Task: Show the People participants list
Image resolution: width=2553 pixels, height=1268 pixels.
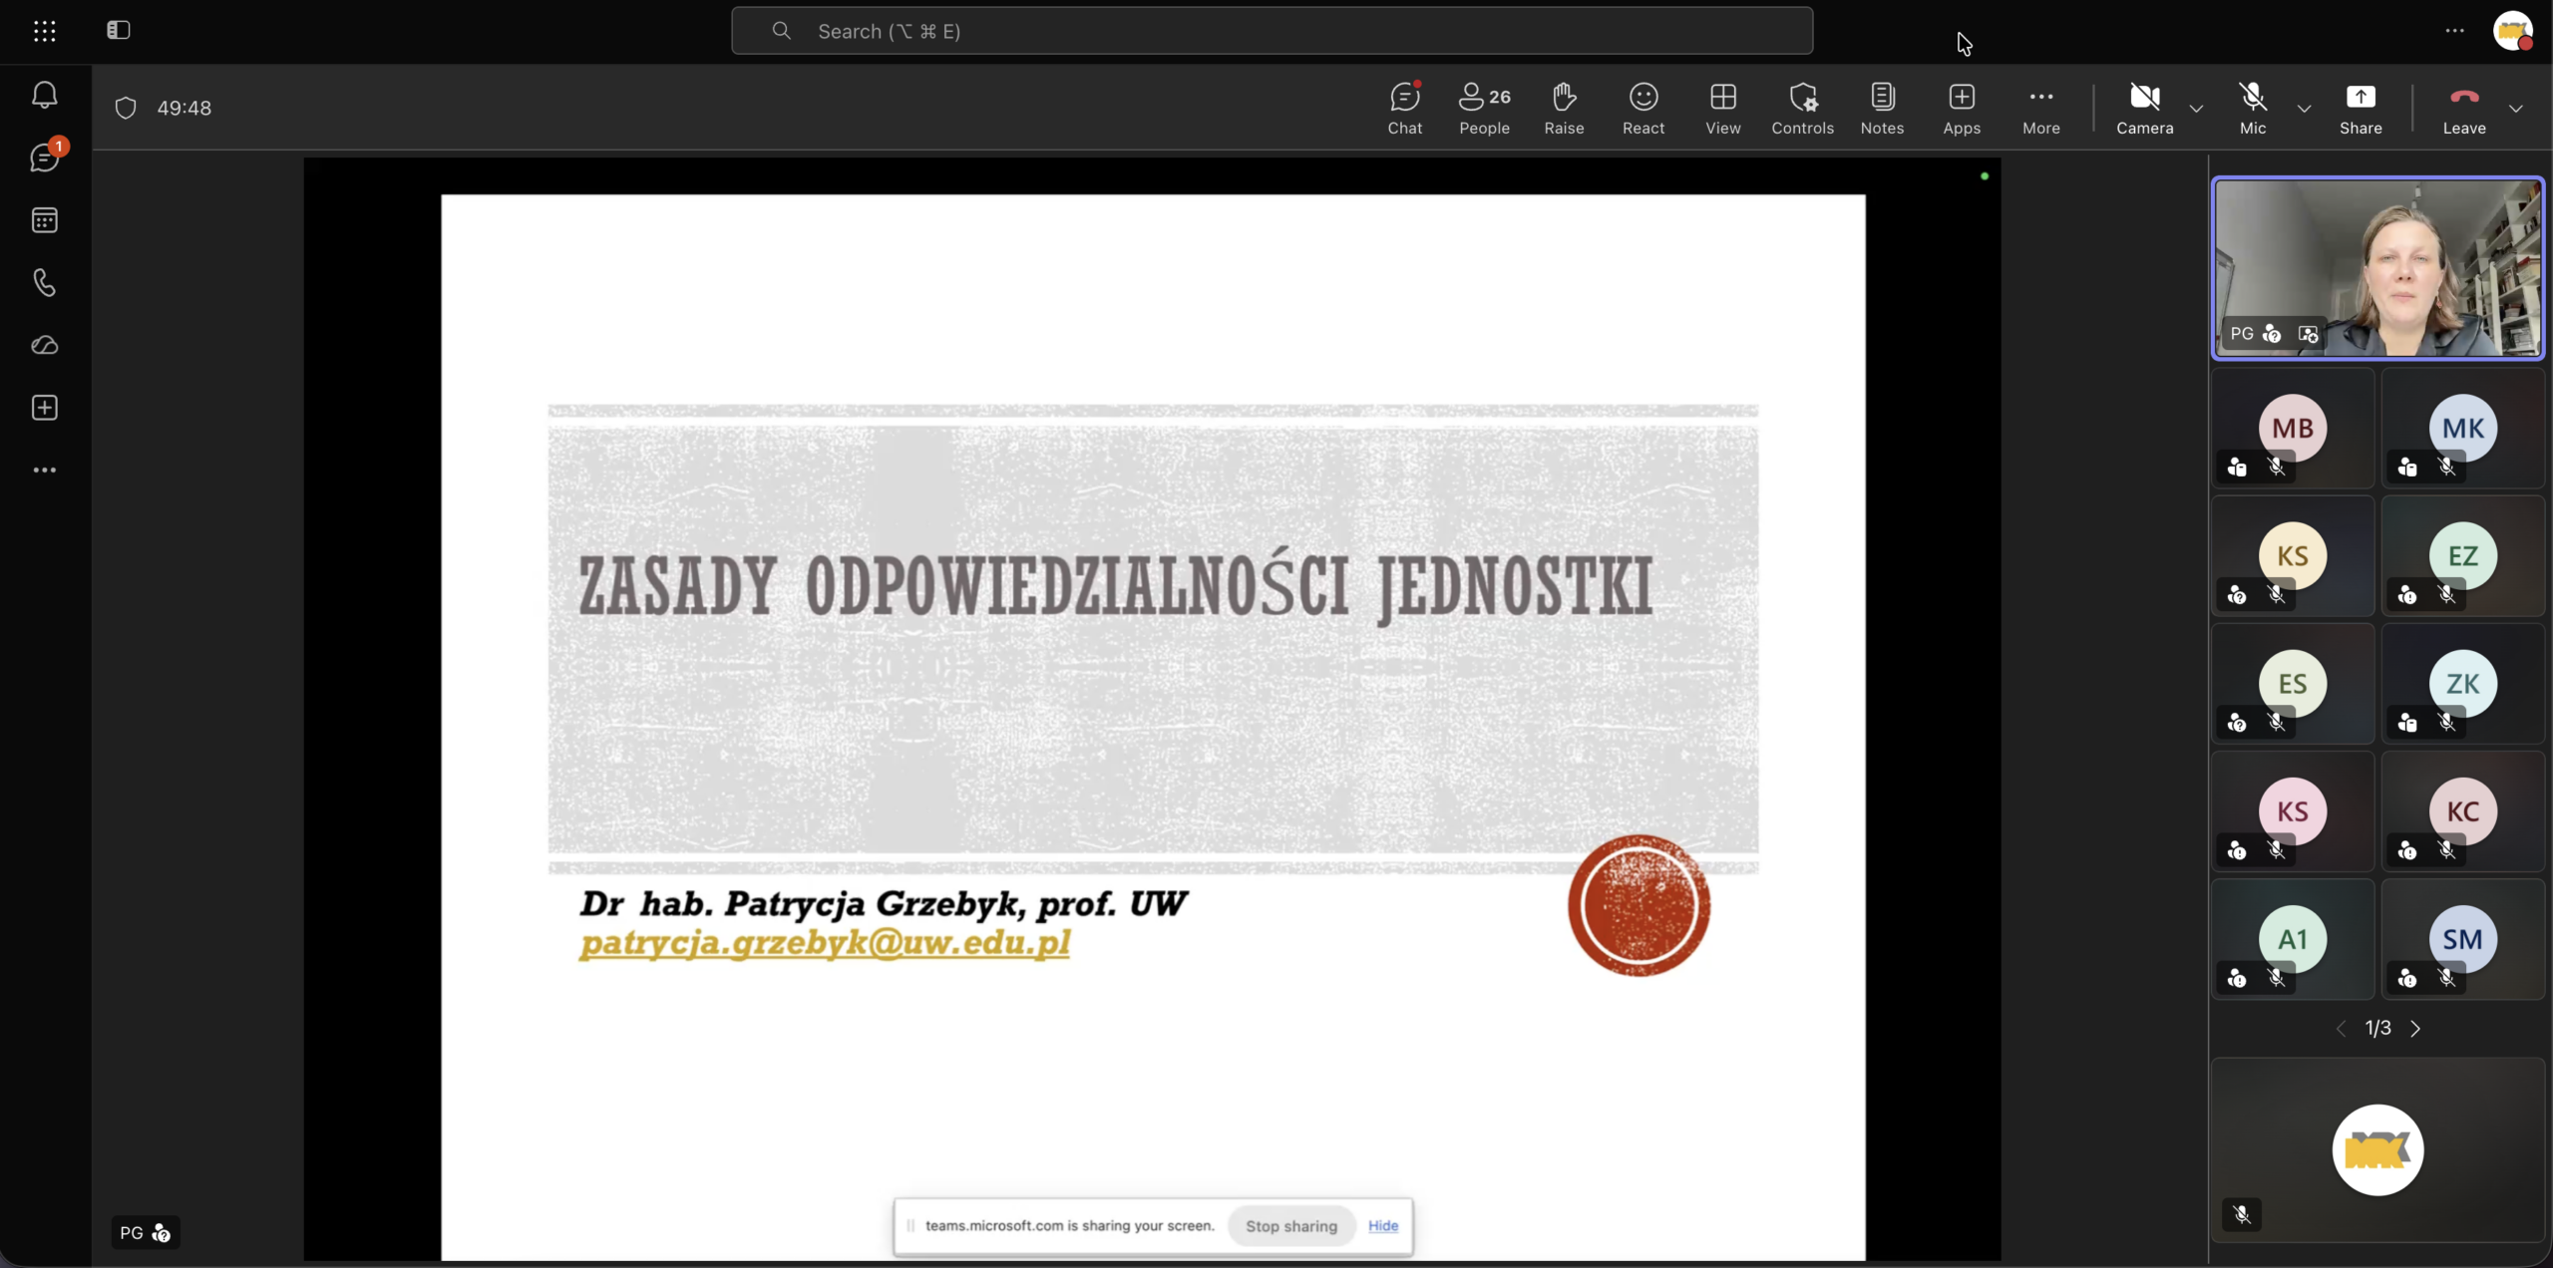Action: [x=1484, y=108]
